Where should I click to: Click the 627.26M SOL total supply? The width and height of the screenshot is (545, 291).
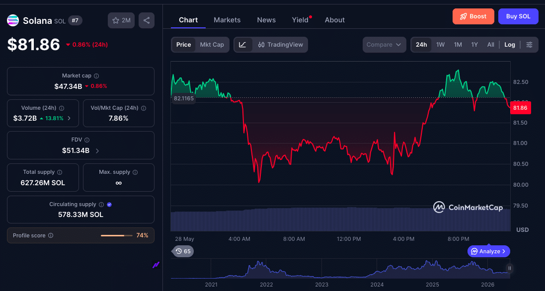point(43,183)
